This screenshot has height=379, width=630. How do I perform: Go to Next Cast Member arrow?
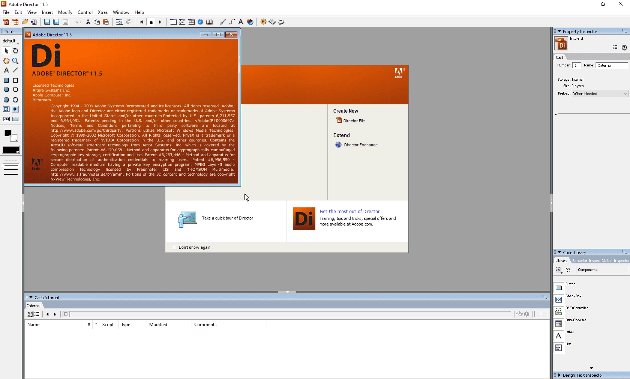(x=55, y=314)
